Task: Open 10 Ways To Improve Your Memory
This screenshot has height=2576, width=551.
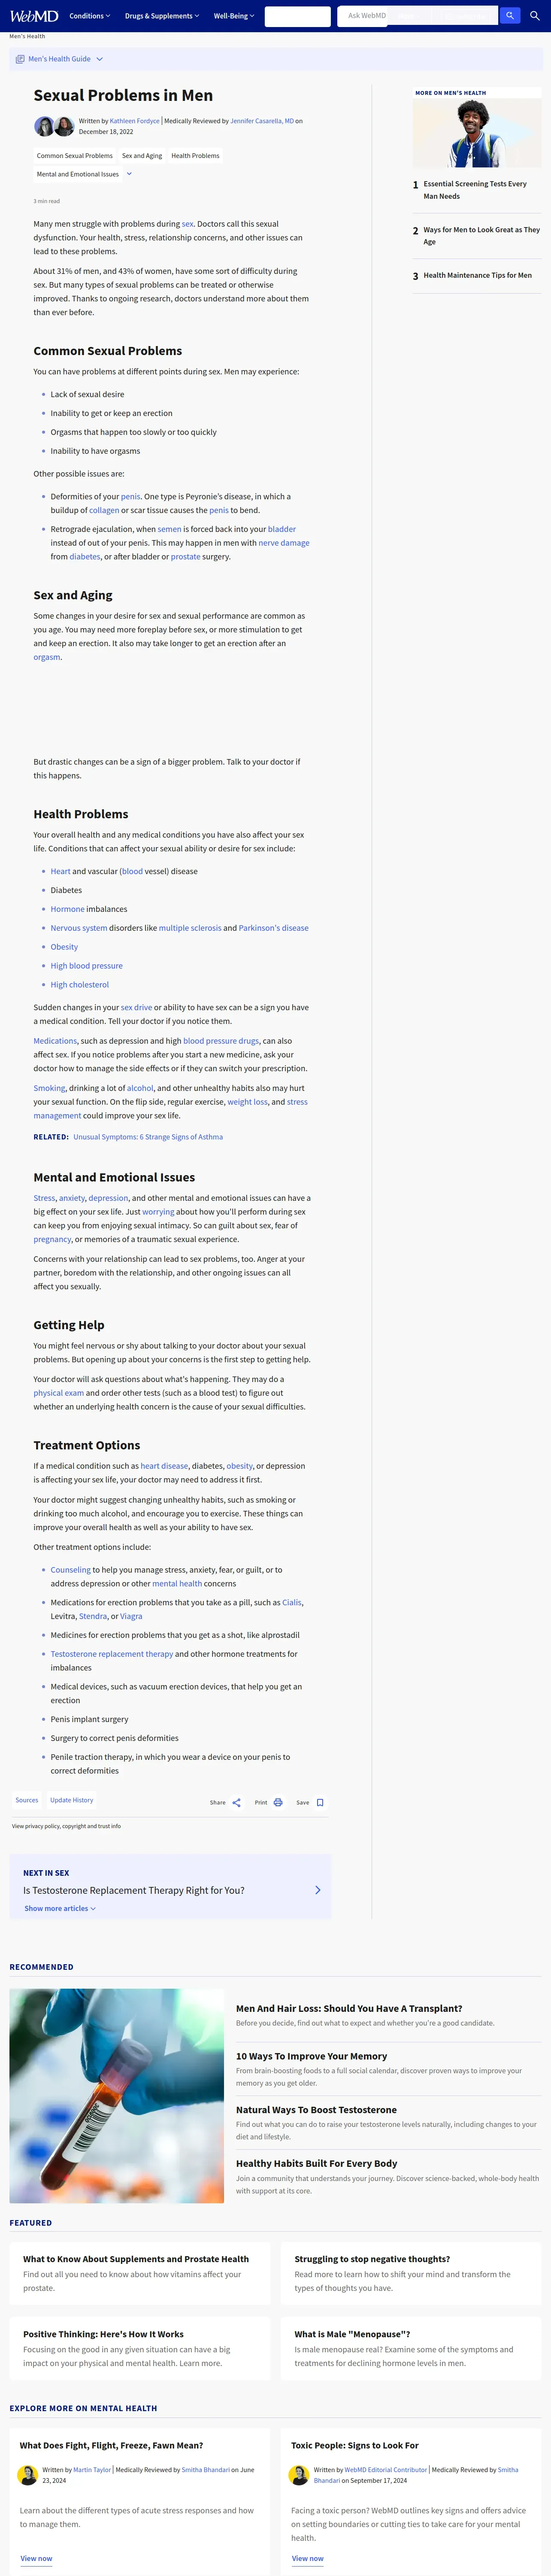Action: (x=312, y=2056)
